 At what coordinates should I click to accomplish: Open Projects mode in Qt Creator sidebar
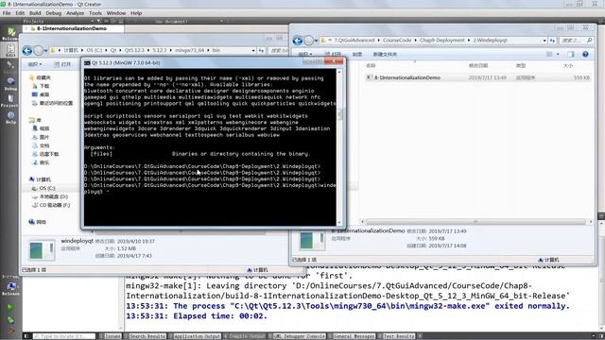click(x=10, y=100)
